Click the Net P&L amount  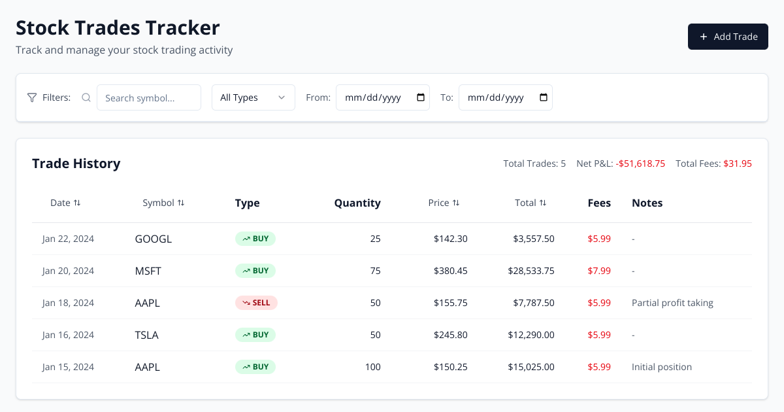[641, 163]
